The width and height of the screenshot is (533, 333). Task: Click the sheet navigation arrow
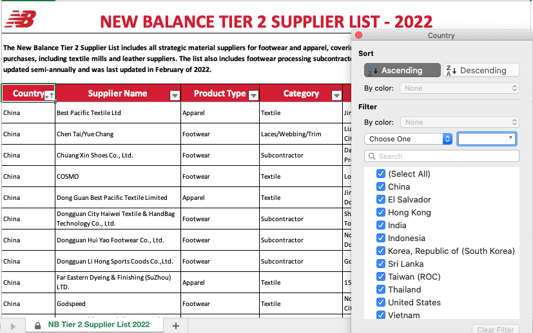(x=13, y=325)
